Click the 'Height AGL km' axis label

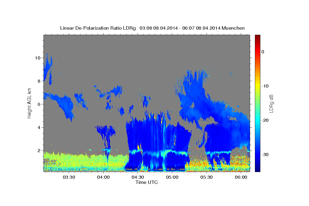[29, 103]
